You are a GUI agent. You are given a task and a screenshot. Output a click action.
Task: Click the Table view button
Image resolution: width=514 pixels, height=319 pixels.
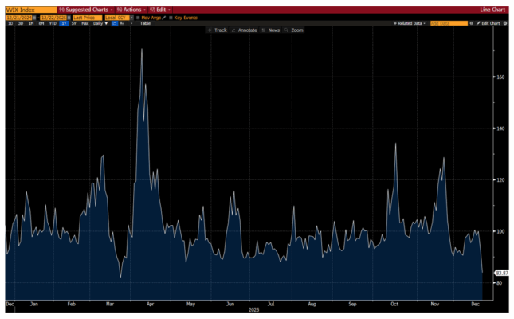[145, 23]
